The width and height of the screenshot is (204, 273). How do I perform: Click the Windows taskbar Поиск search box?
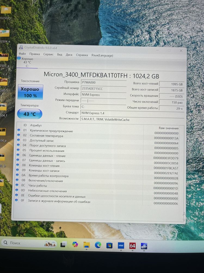click(29, 244)
